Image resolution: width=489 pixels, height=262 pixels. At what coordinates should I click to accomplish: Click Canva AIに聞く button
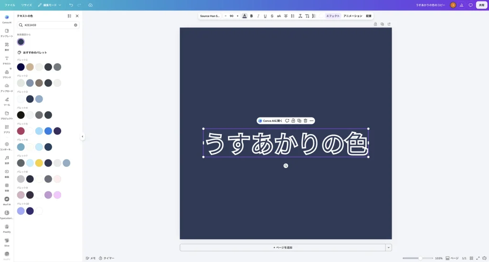(270, 121)
